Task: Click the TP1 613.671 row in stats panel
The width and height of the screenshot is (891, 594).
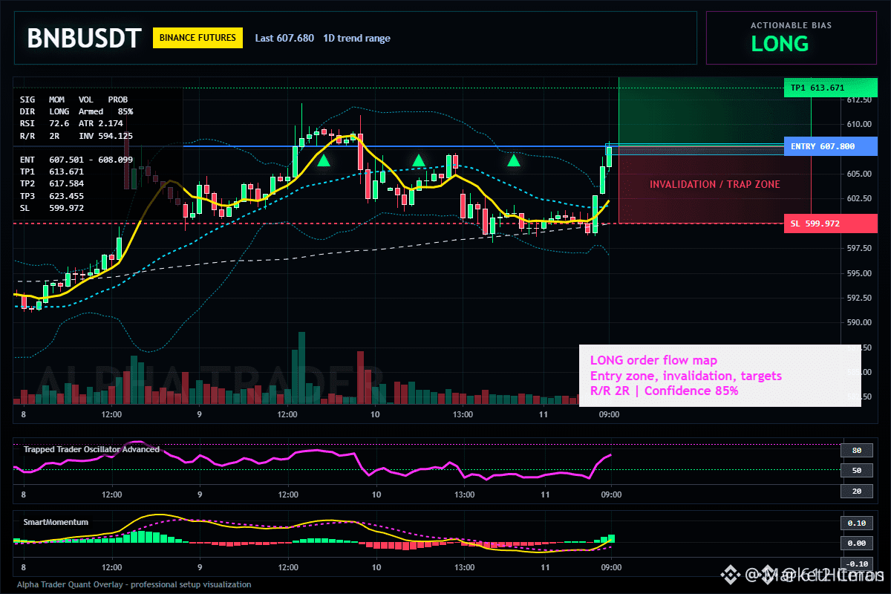Action: [52, 172]
